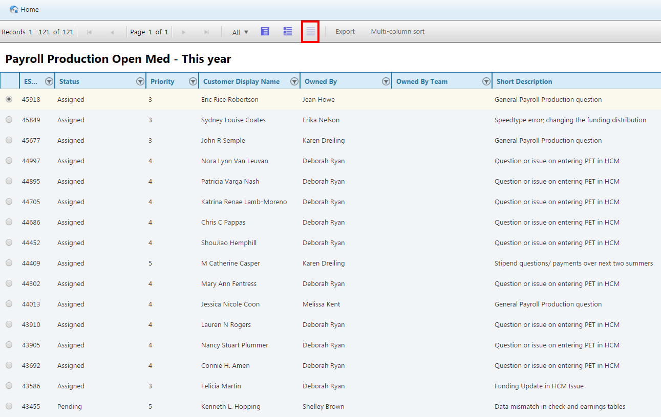Select radio button for record 43455

click(9, 406)
